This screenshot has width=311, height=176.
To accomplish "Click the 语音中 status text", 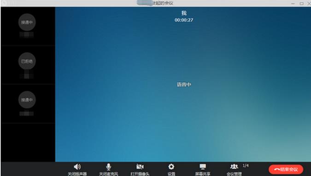I will [184, 85].
